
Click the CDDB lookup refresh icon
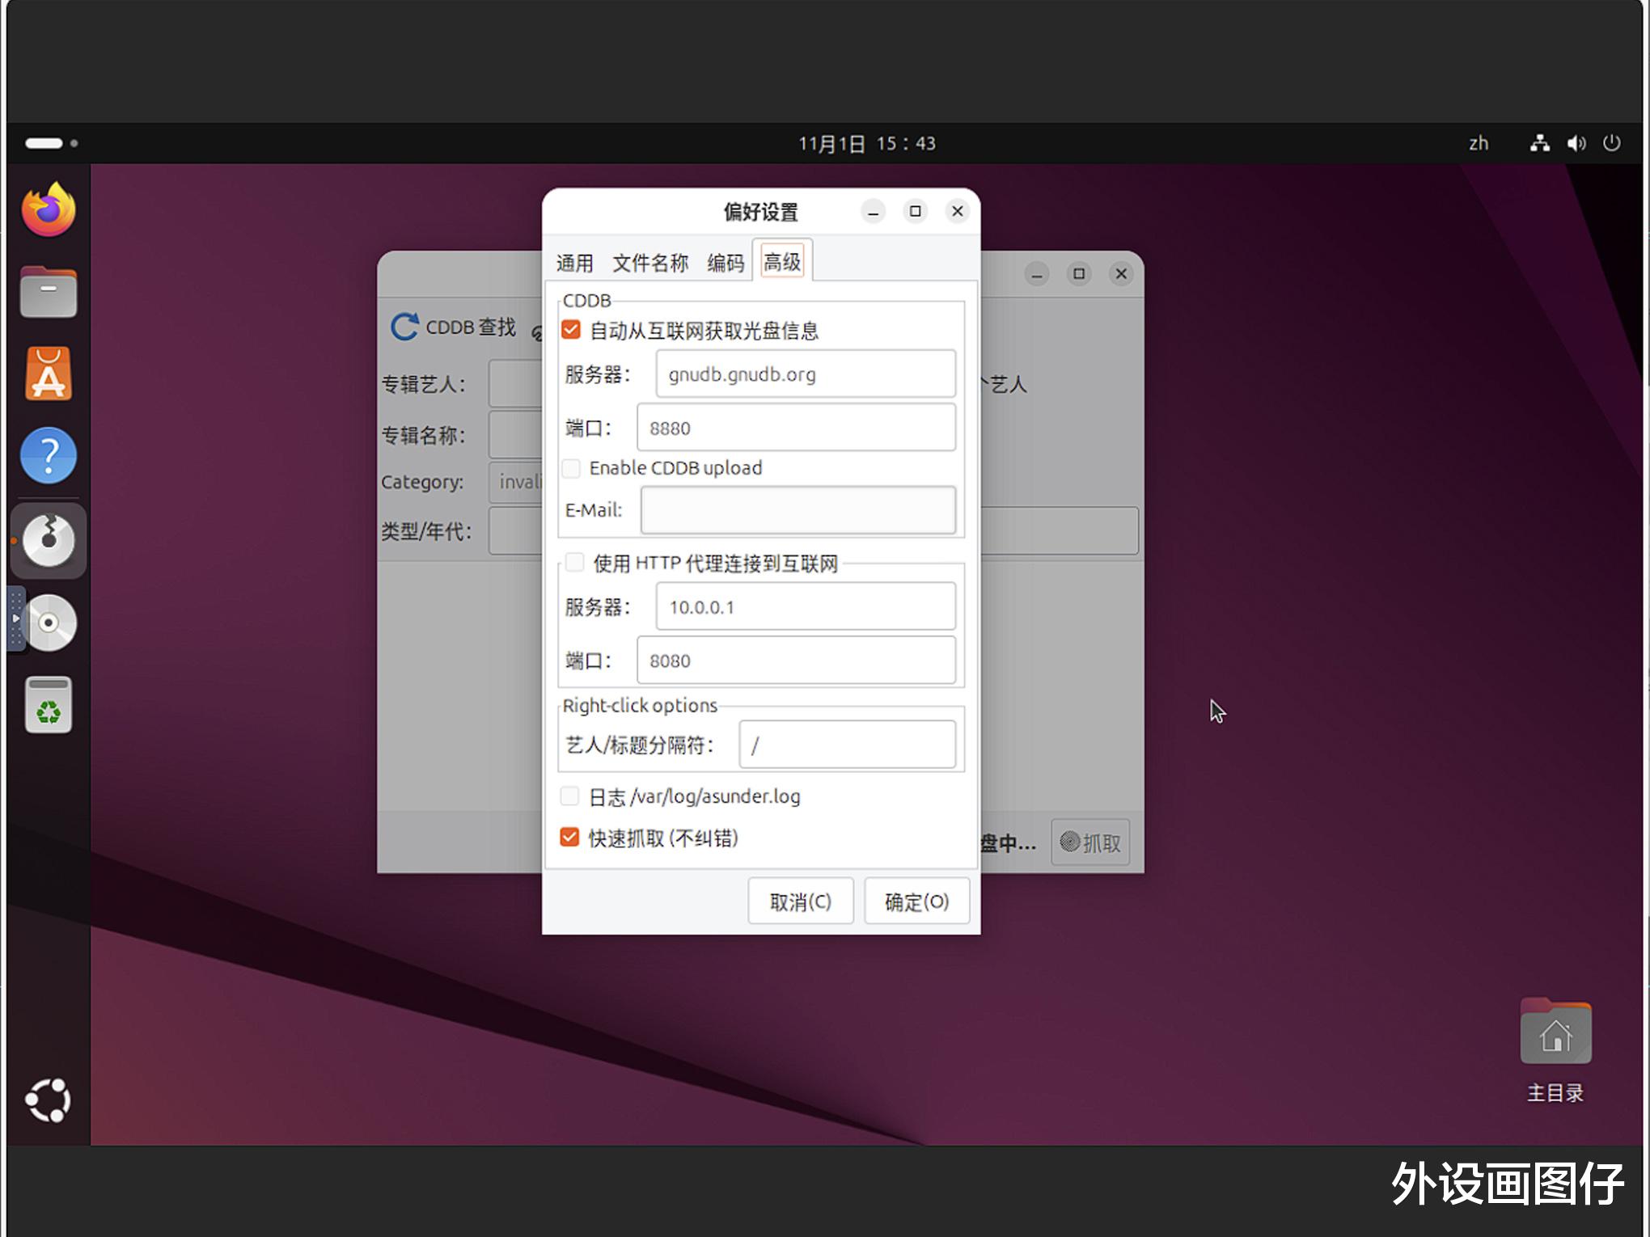pyautogui.click(x=404, y=327)
